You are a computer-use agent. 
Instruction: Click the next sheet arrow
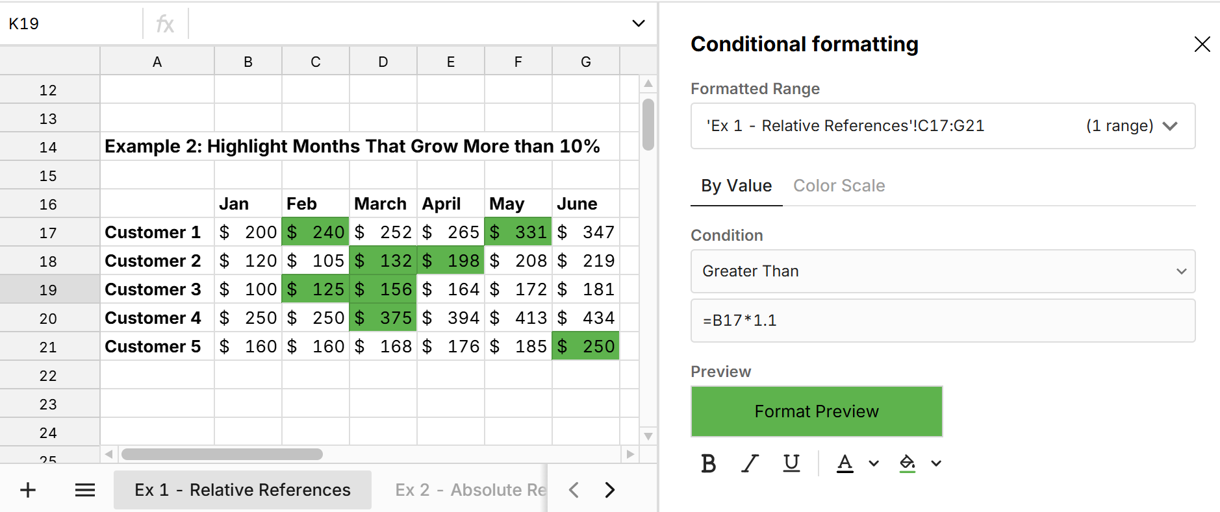(609, 490)
